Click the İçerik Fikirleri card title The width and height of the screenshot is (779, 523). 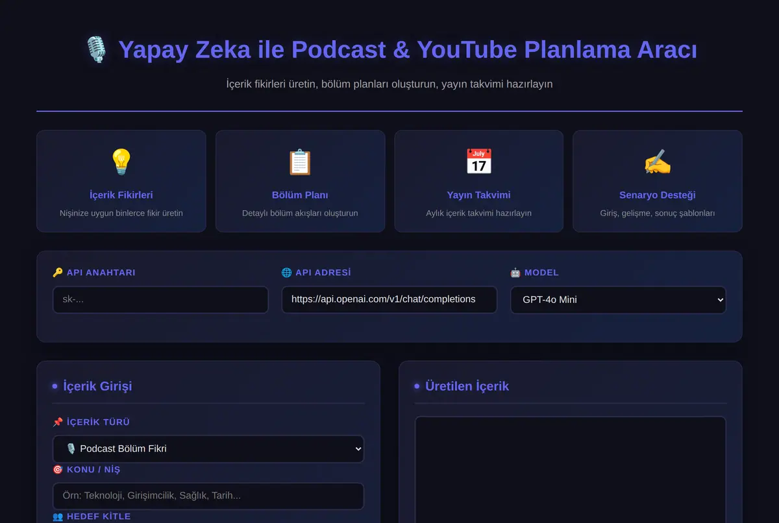[121, 195]
